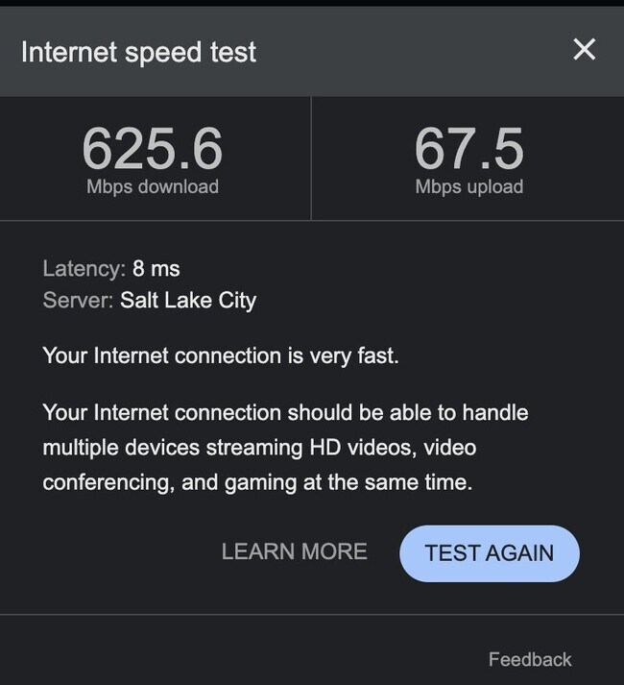Select the Salt Lake City server name
Image resolution: width=624 pixels, height=685 pixels.
[188, 301]
